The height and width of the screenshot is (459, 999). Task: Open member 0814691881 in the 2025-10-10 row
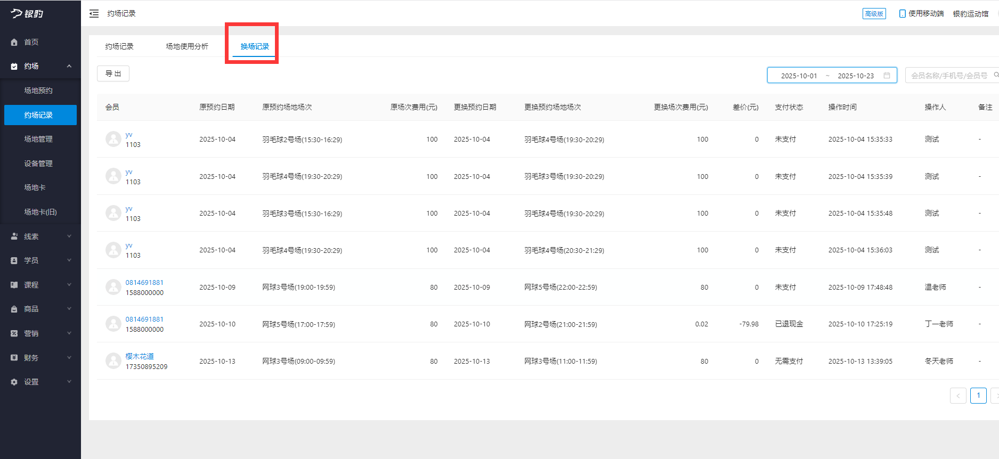click(x=144, y=319)
